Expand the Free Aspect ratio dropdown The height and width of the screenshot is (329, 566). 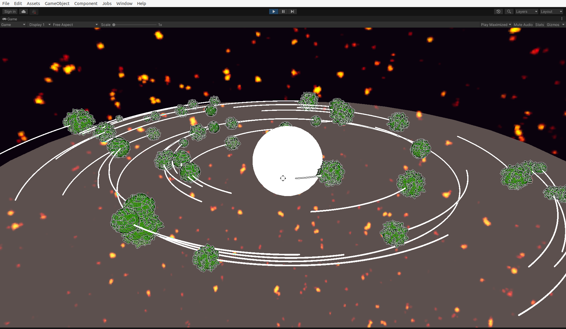tap(75, 25)
